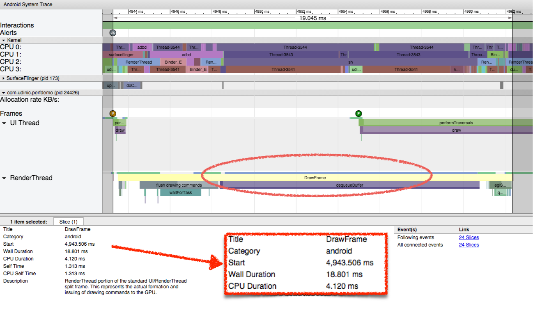Select the green F frame marker
Image resolution: width=533 pixels, height=331 pixels.
click(358, 114)
